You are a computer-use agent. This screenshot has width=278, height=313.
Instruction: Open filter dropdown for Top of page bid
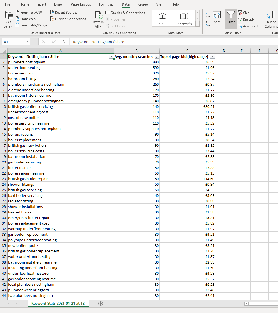[213, 56]
